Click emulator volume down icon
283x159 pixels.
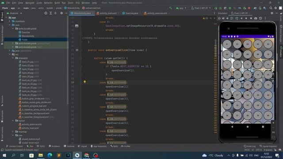[x=227, y=19]
